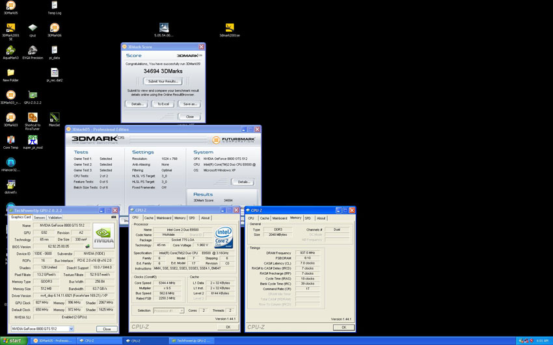
Task: Open the SPD tab in the middle CPU-Z window
Action: point(192,218)
